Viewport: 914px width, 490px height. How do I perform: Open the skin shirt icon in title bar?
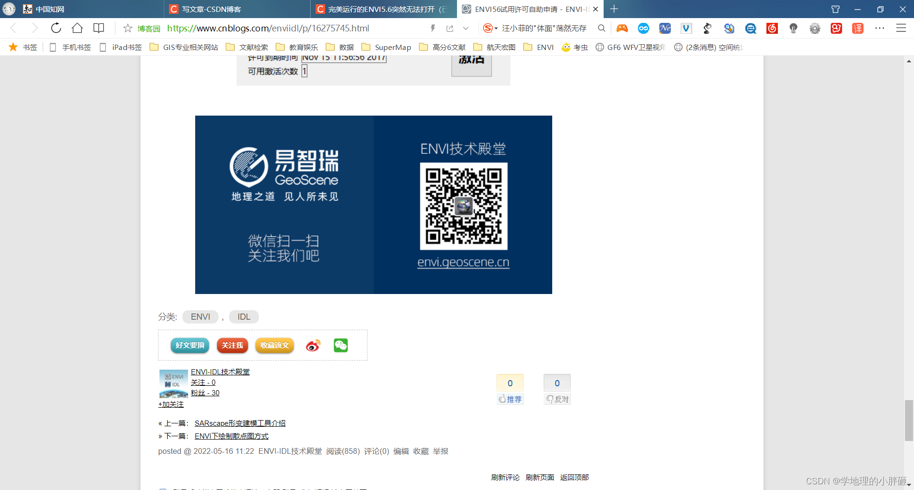[835, 9]
